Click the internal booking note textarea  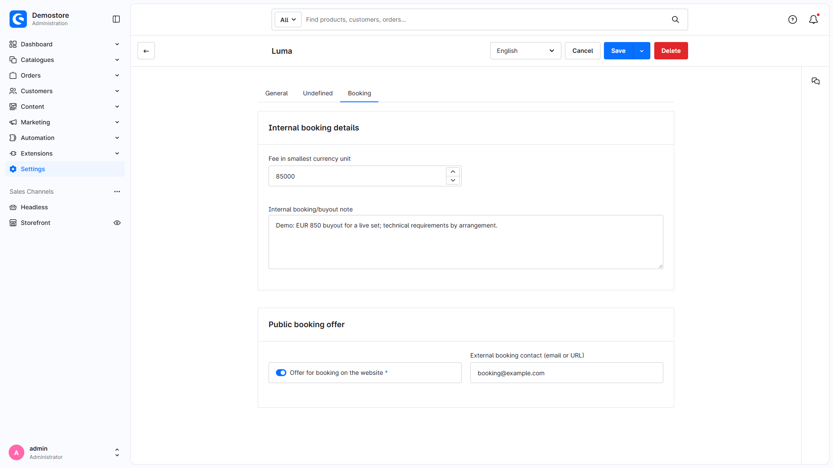pyautogui.click(x=466, y=242)
